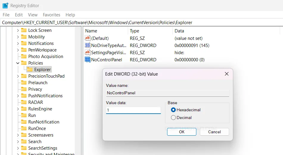Collapse the Policies key
The width and height of the screenshot is (283, 155).
pyautogui.click(x=18, y=63)
